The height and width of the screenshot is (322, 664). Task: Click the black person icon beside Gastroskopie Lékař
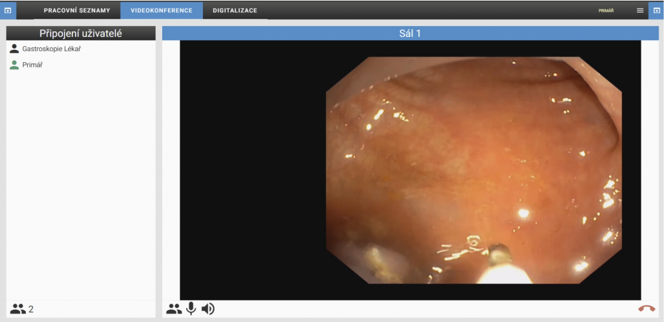coord(14,49)
